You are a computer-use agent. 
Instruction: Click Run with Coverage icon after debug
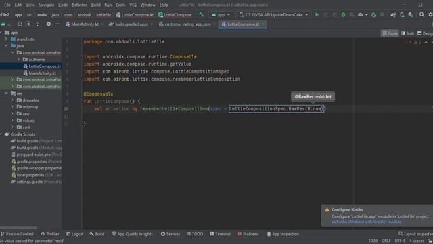click(x=352, y=14)
